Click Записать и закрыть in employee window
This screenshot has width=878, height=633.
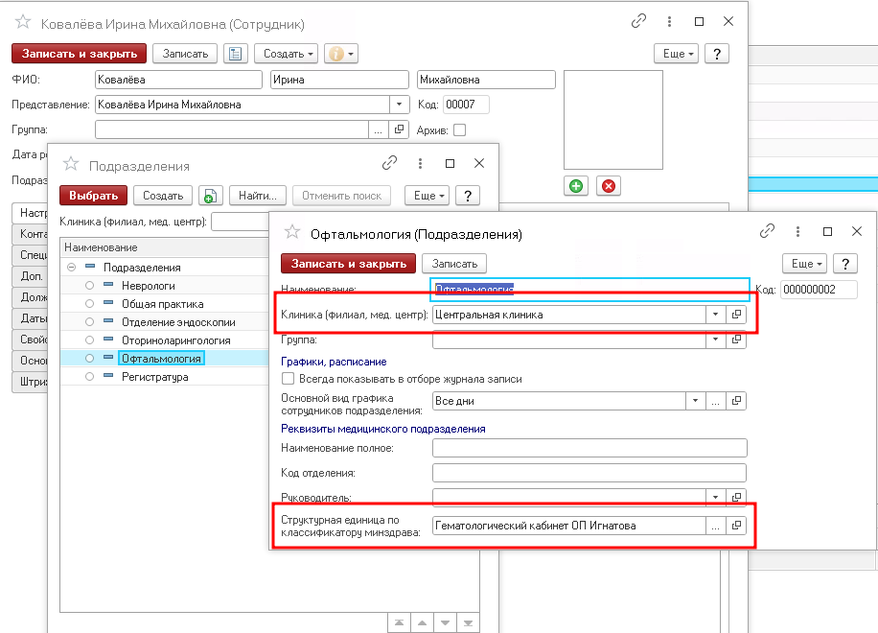click(x=79, y=54)
